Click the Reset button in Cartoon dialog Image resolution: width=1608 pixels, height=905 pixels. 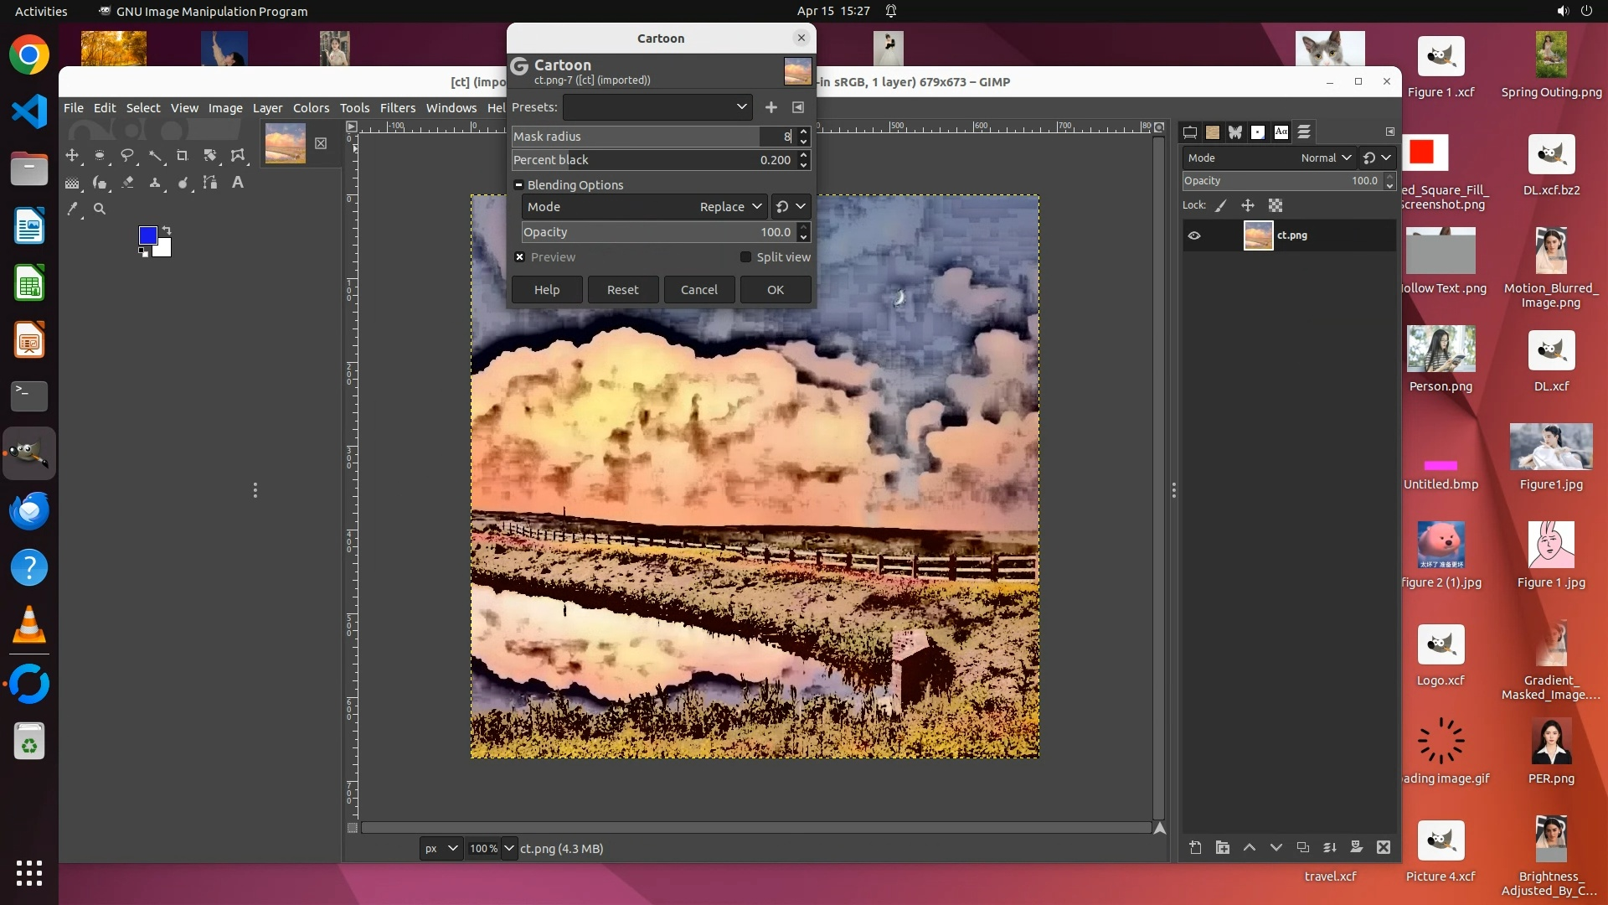point(622,290)
